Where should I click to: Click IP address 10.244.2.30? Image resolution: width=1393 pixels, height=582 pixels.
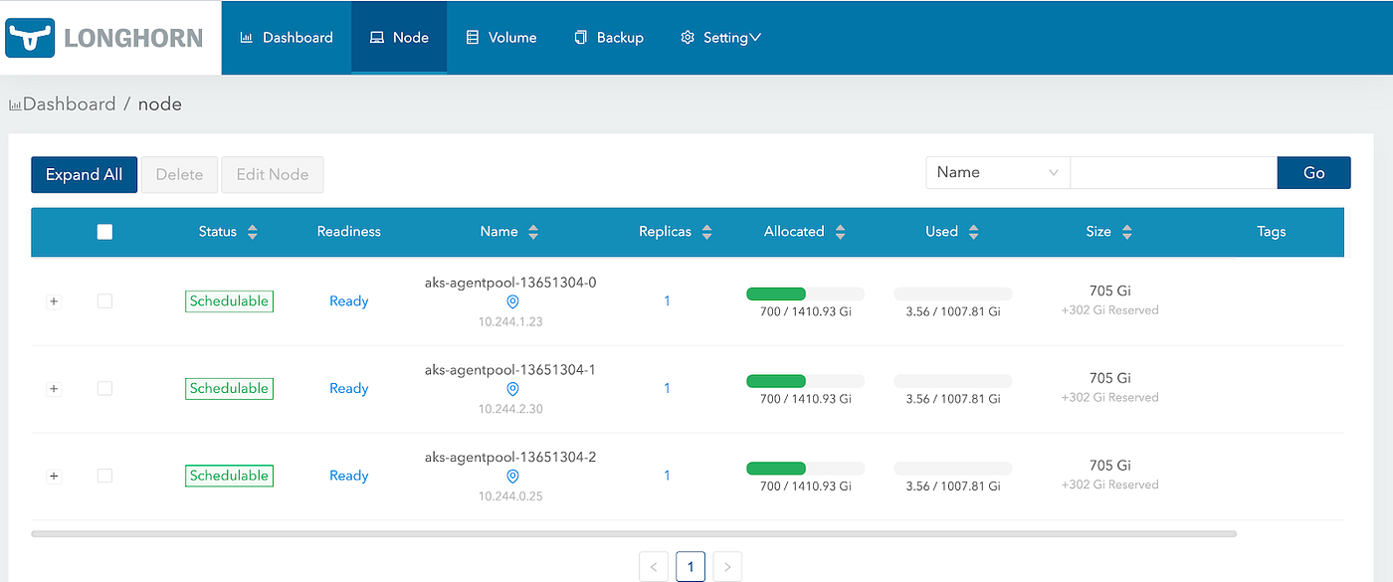(x=510, y=409)
